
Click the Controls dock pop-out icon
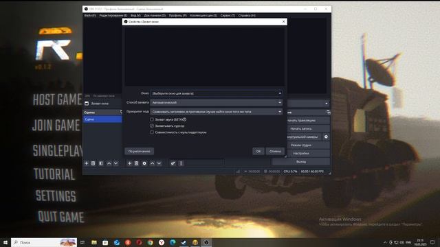pos(329,113)
